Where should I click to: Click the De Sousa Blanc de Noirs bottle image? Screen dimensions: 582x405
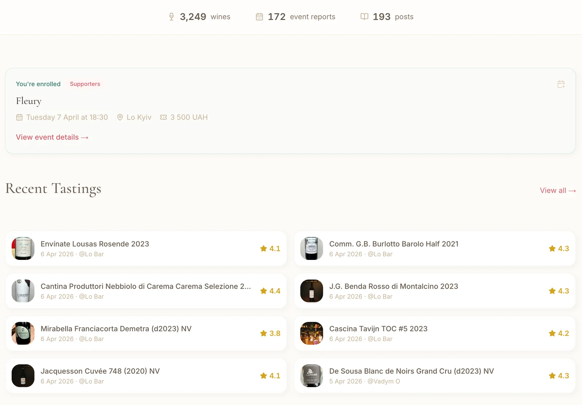click(311, 376)
